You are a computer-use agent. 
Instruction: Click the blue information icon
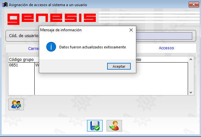pos(51,47)
